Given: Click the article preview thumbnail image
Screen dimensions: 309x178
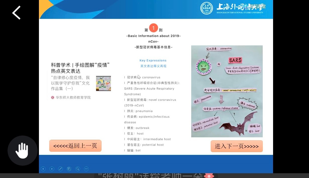Looking at the screenshot, I should 103,83.
